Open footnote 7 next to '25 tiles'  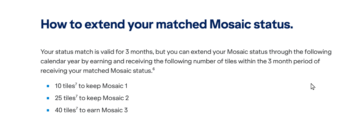coord(77,96)
